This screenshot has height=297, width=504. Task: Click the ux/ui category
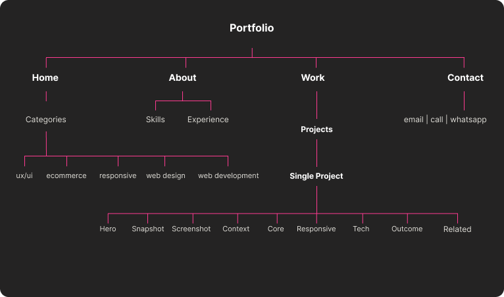(24, 175)
